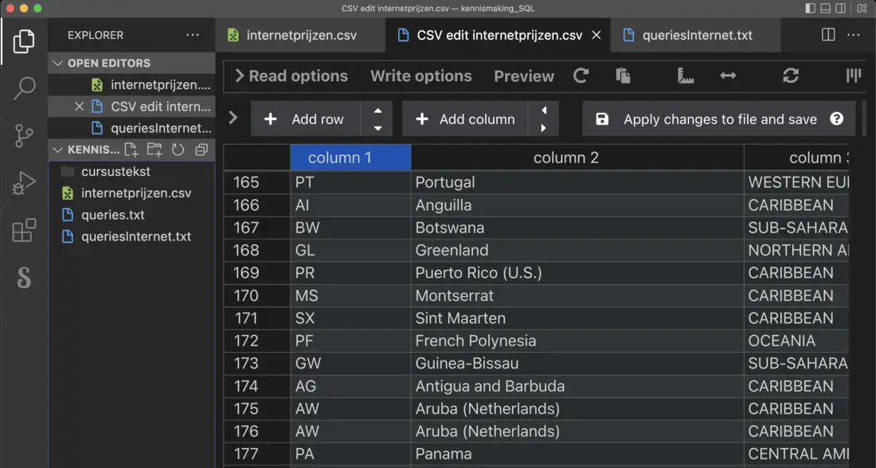This screenshot has height=468, width=876.
Task: Click Antigua and Barbuda cell
Action: coord(577,386)
